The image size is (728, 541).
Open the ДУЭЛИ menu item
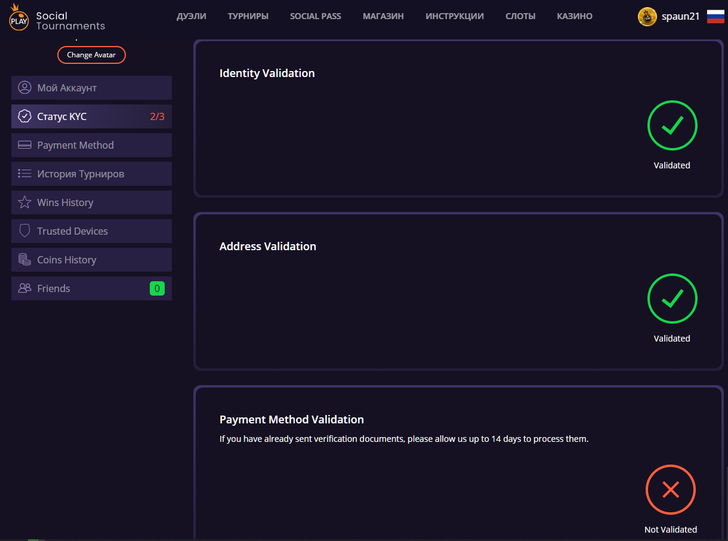(192, 16)
